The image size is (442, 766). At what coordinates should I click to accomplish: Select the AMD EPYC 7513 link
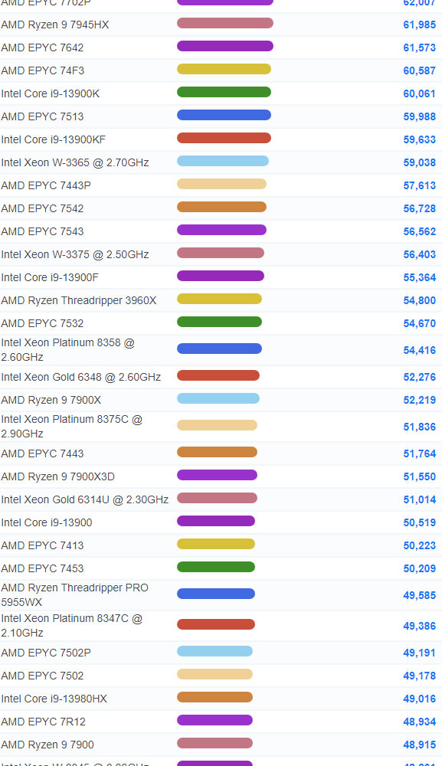coord(42,116)
